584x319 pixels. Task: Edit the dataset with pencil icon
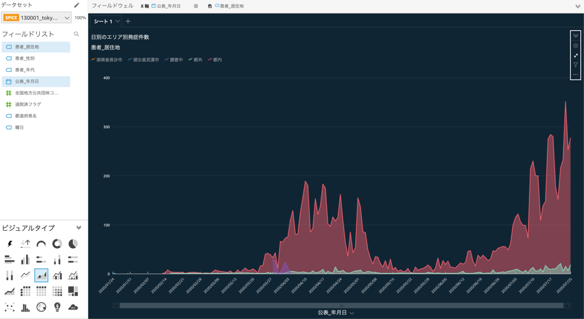click(76, 5)
